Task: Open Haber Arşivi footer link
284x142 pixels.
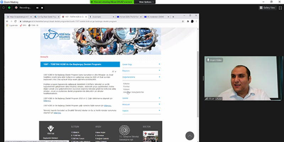Action: pyautogui.click(x=100, y=132)
